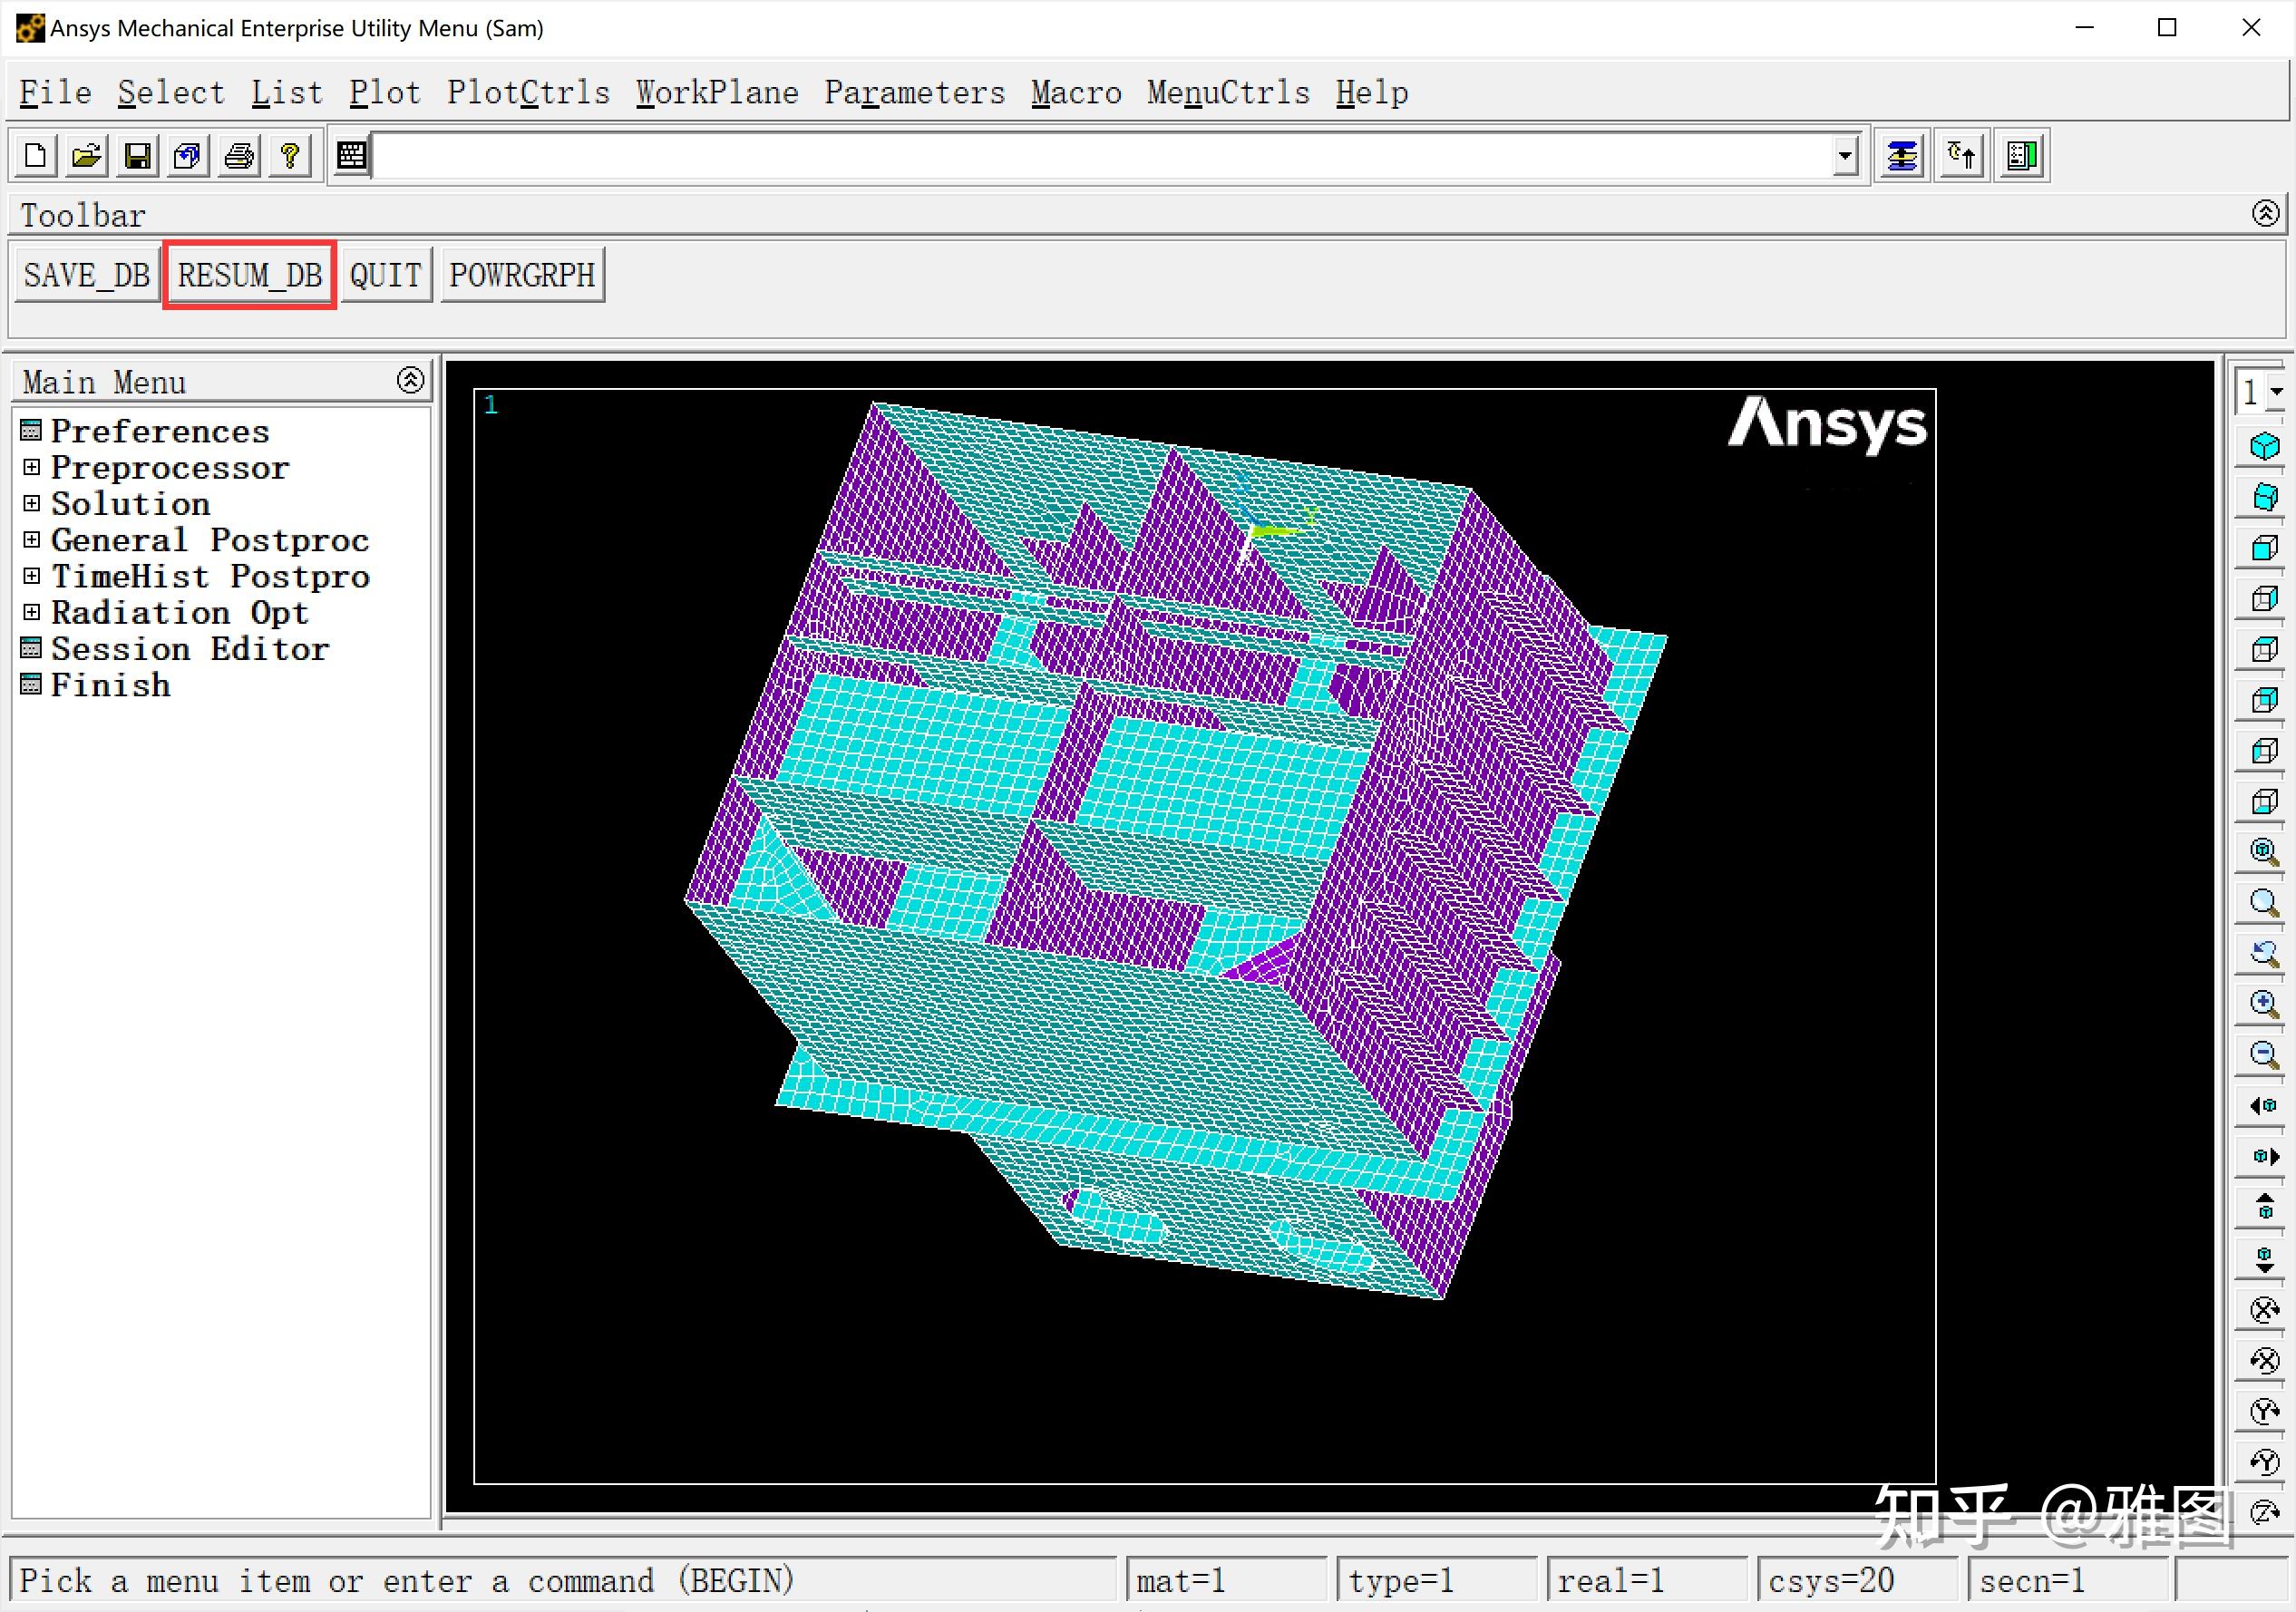Click the Help question mark icon
Screen dimensions: 2296x1612
[x=290, y=156]
